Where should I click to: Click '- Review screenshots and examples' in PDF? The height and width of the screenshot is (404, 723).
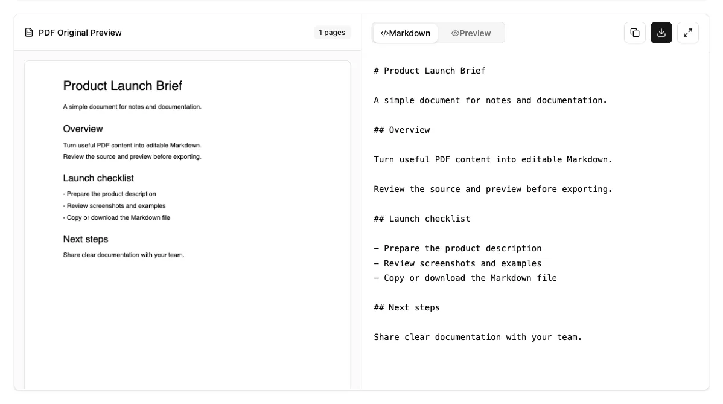click(x=114, y=206)
